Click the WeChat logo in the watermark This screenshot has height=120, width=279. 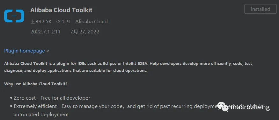coord(223,107)
